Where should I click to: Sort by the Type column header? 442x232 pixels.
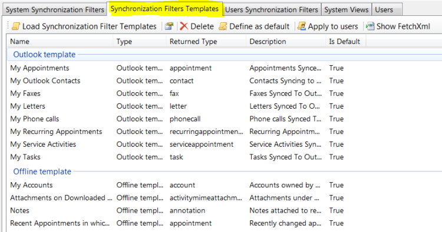click(x=140, y=41)
